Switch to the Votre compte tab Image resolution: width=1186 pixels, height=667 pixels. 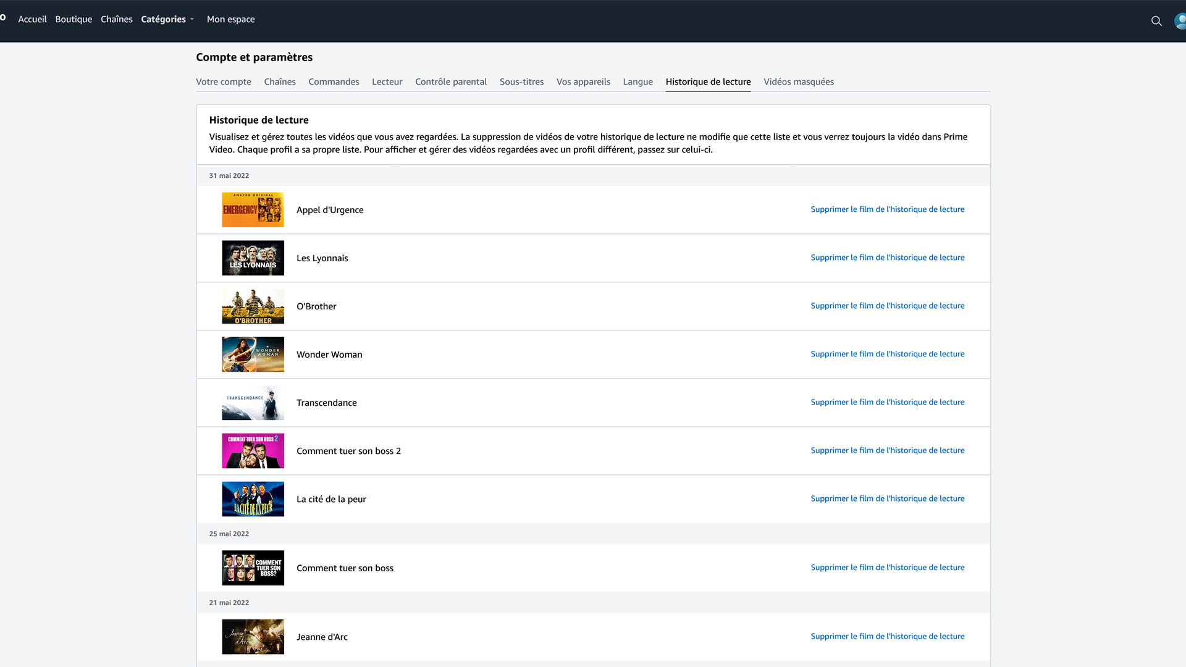point(224,82)
